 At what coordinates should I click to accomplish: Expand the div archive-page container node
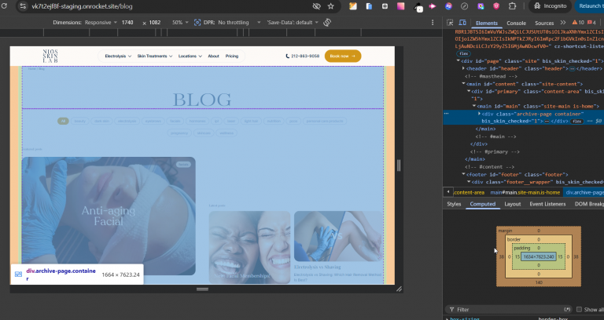pyautogui.click(x=479, y=114)
